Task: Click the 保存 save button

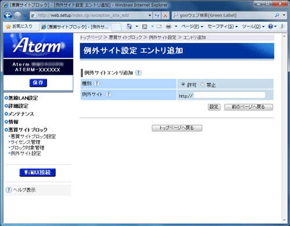Action: coord(38,83)
